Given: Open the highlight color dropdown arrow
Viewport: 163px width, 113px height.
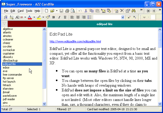Looking at the screenshot, I should click(x=43, y=17).
